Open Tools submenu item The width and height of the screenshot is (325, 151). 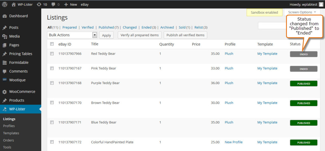point(7,147)
